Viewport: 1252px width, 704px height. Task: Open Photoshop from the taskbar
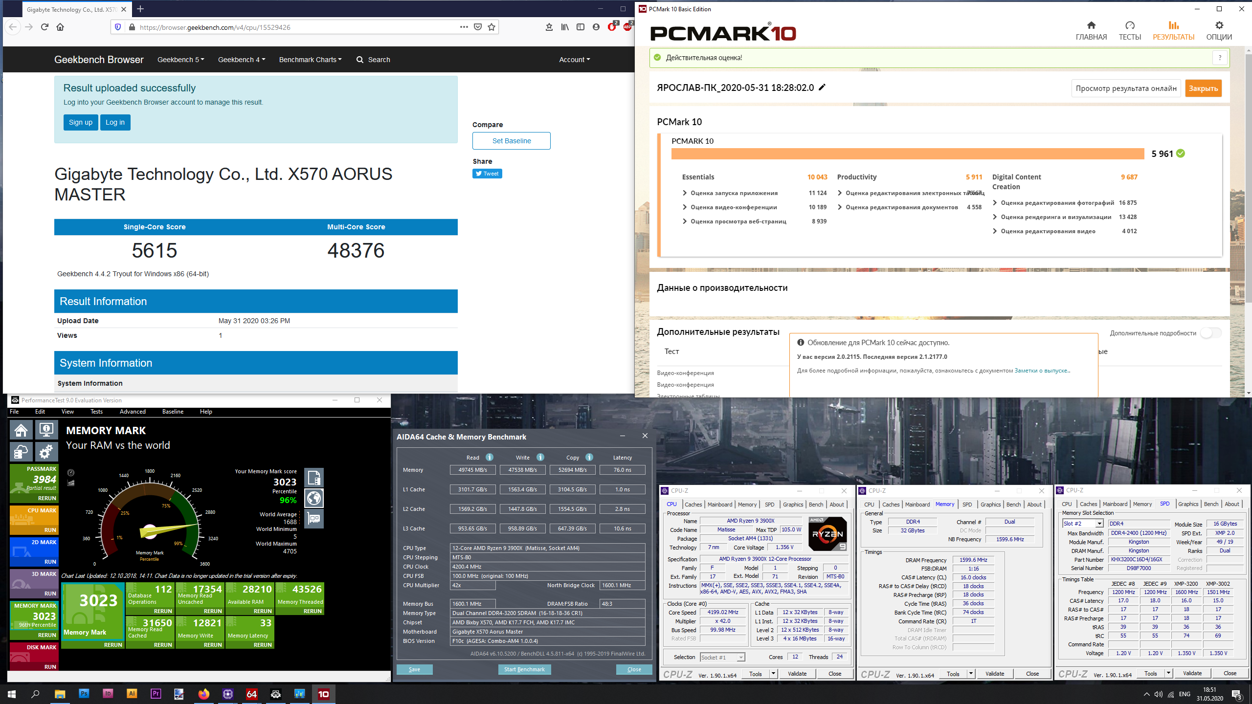(84, 694)
